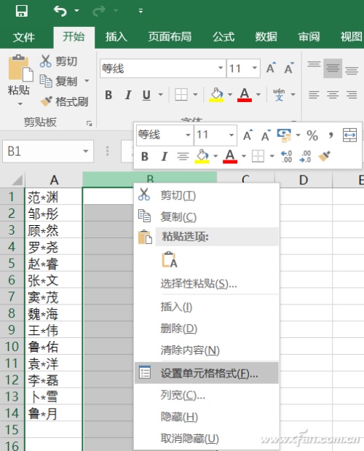Toggle Bold in the ribbon font group
364x451 pixels.
click(108, 95)
